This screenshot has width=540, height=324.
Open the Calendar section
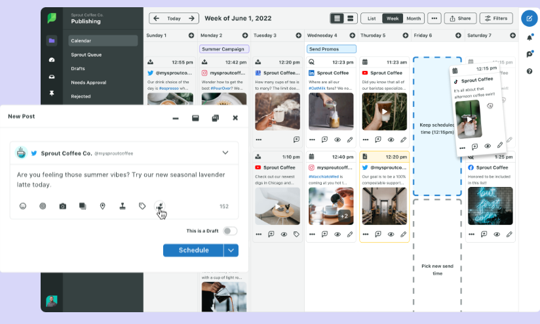click(x=103, y=41)
